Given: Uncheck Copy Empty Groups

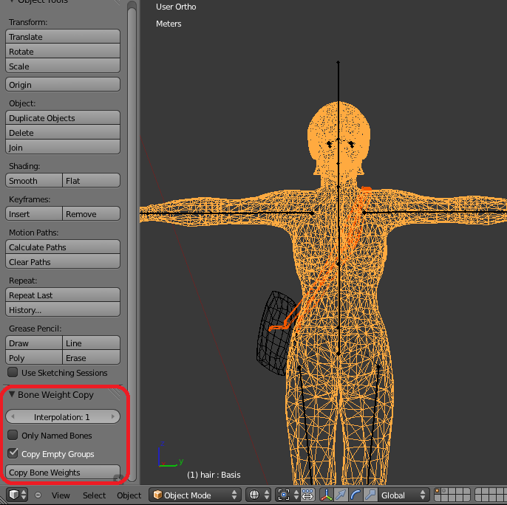Looking at the screenshot, I should 13,453.
